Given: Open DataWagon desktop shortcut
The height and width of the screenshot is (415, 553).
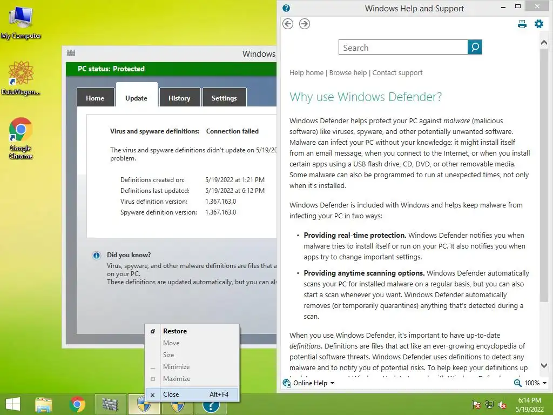Looking at the screenshot, I should [x=21, y=78].
